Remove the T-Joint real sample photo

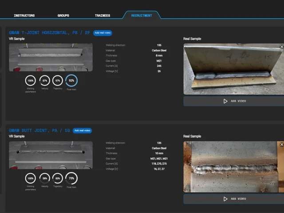282,47
